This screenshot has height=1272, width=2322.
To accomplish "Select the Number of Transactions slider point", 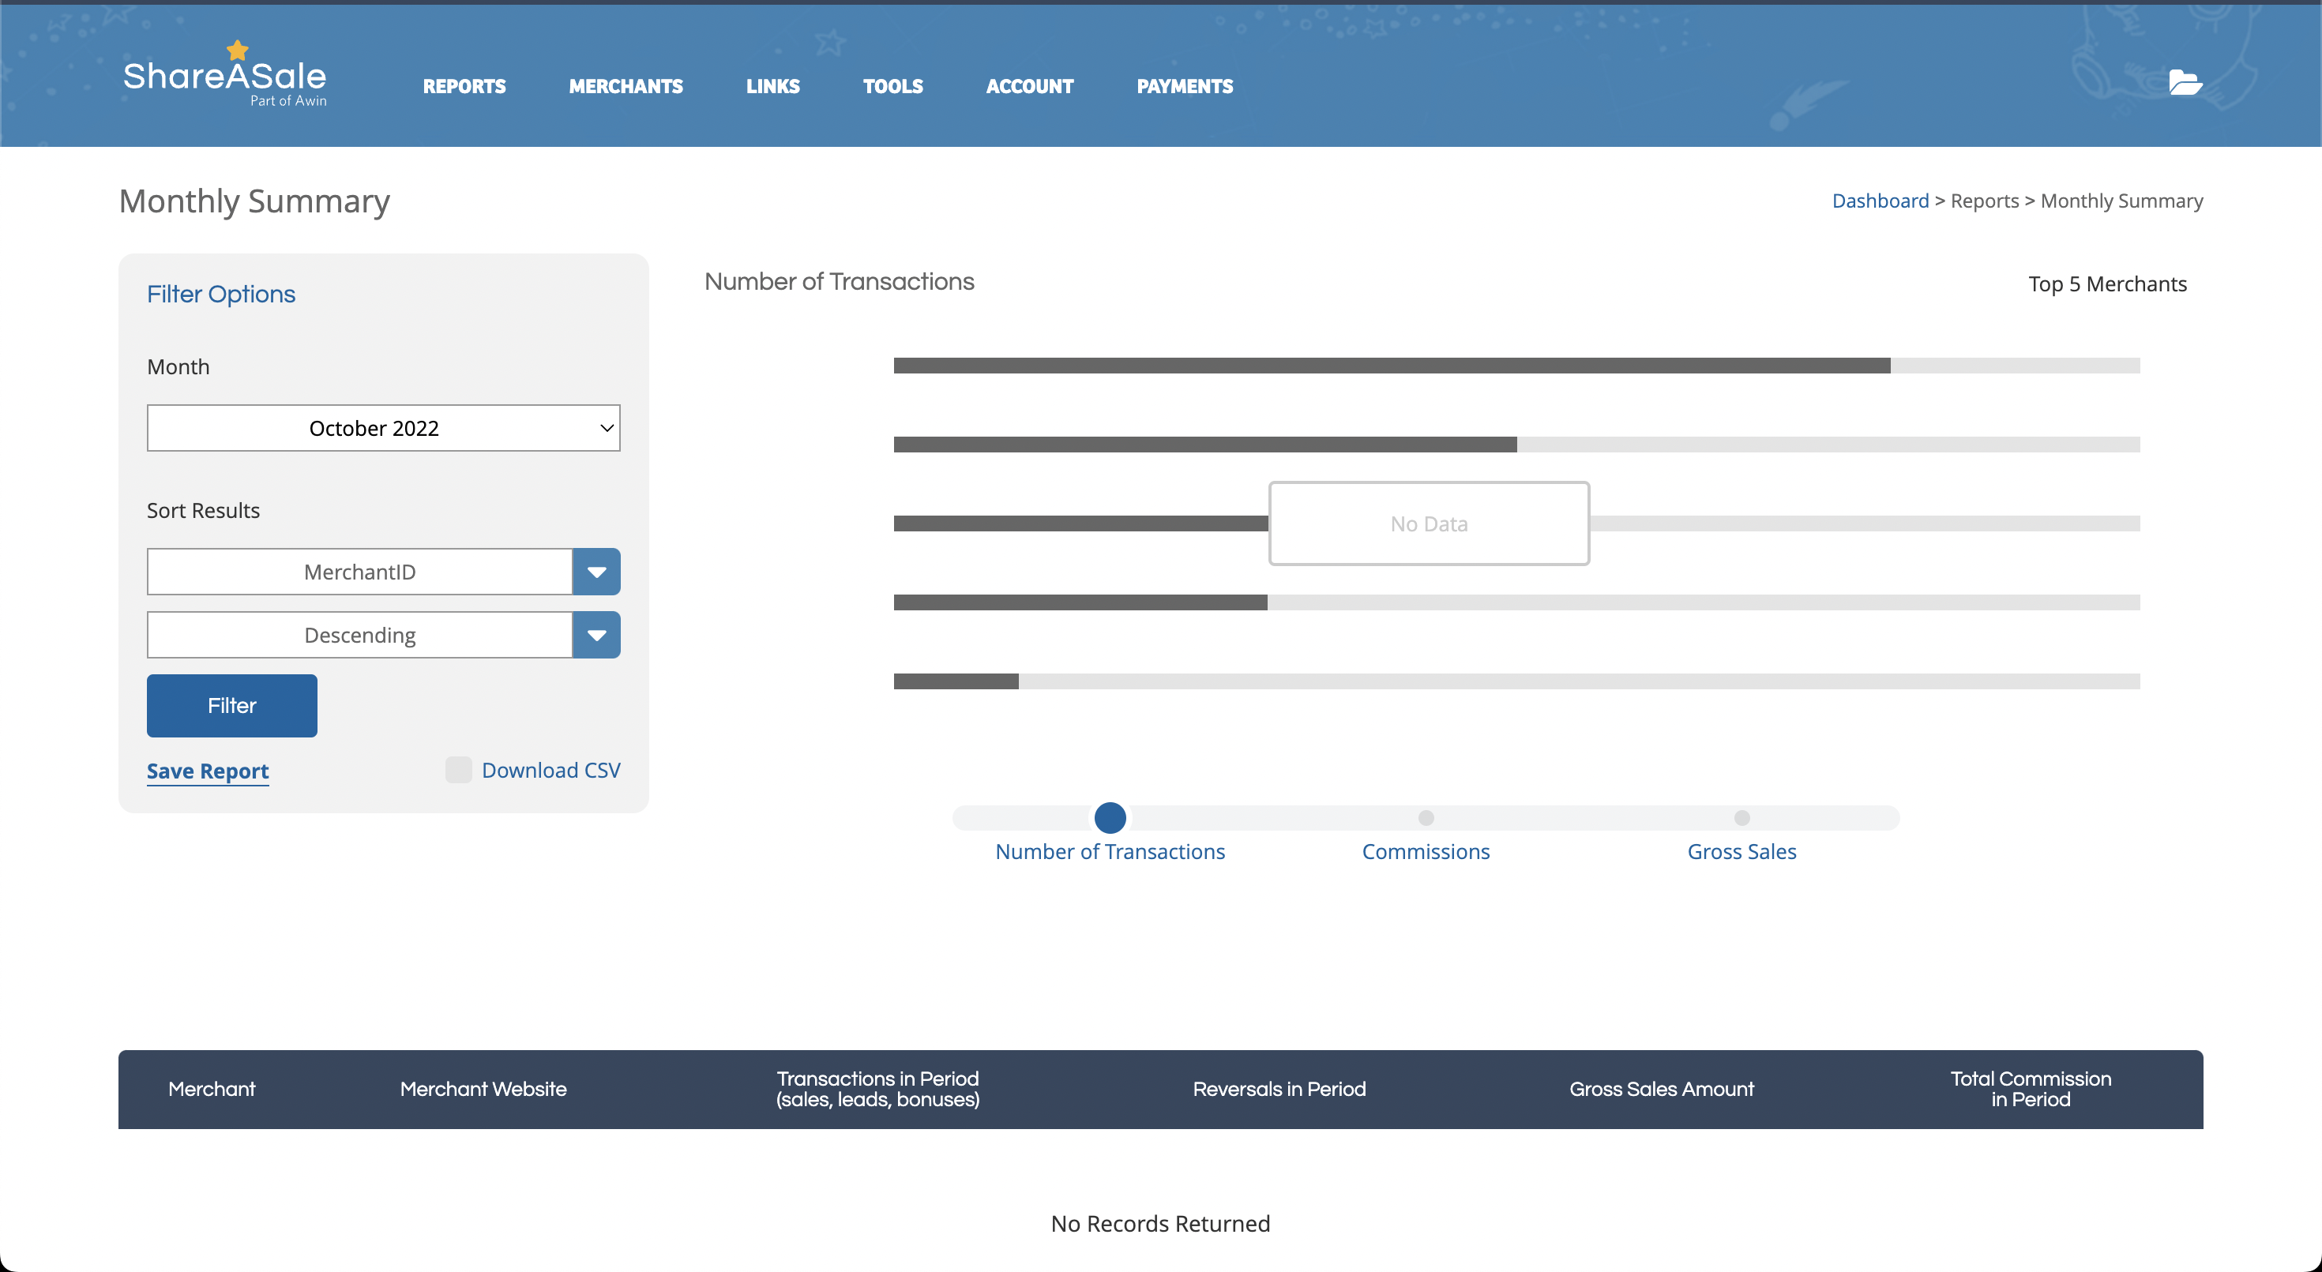I will (1110, 818).
